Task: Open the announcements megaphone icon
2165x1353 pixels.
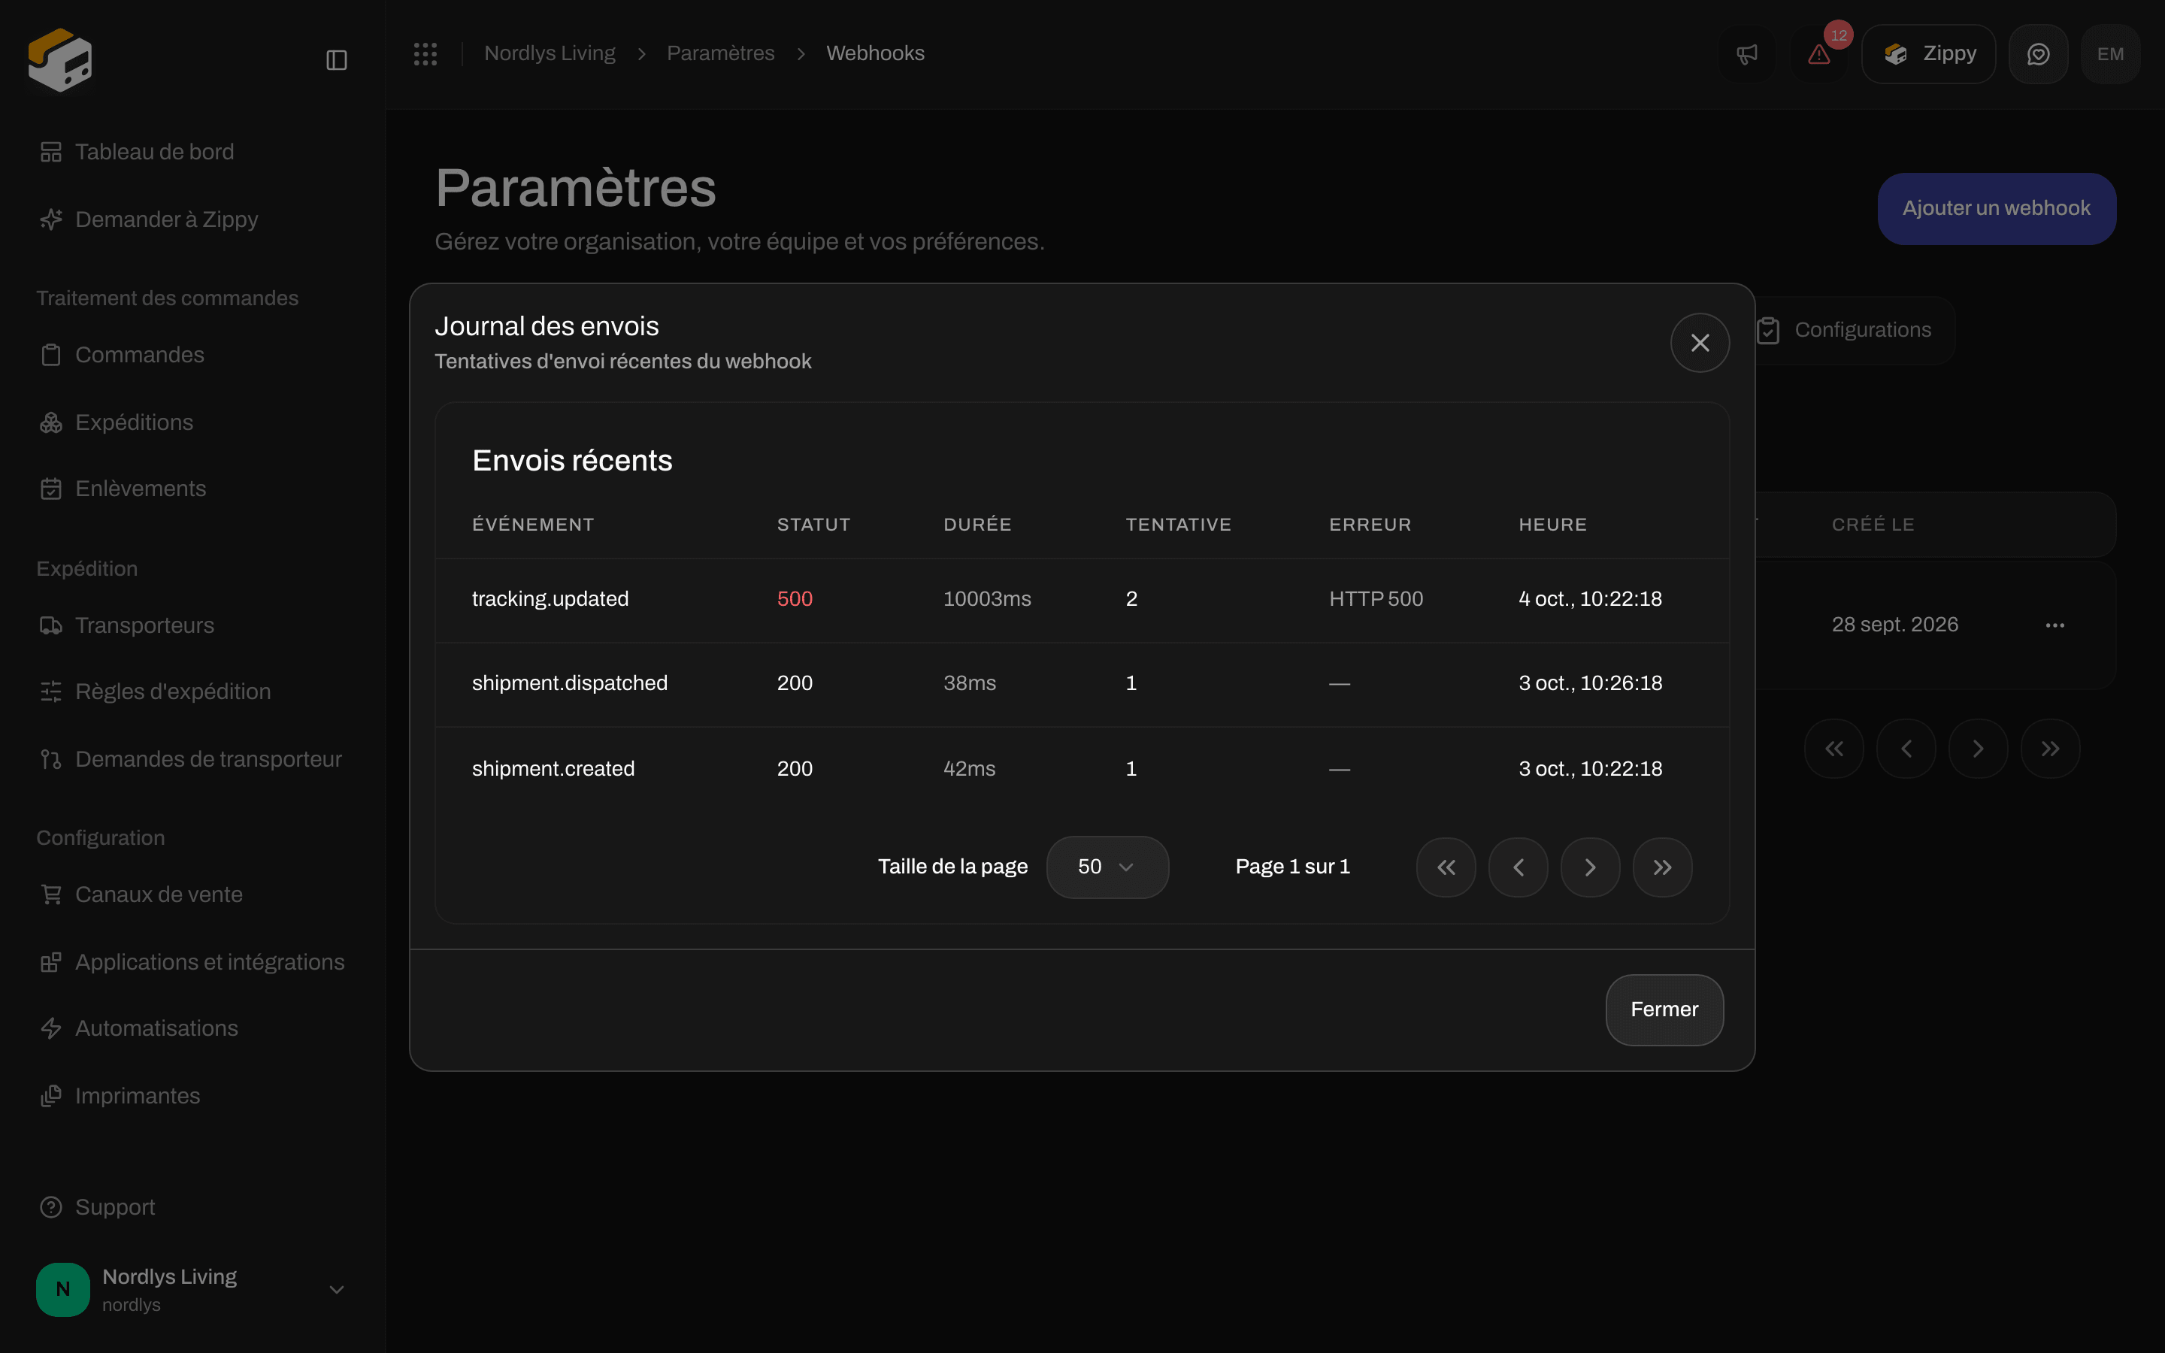Action: tap(1746, 53)
